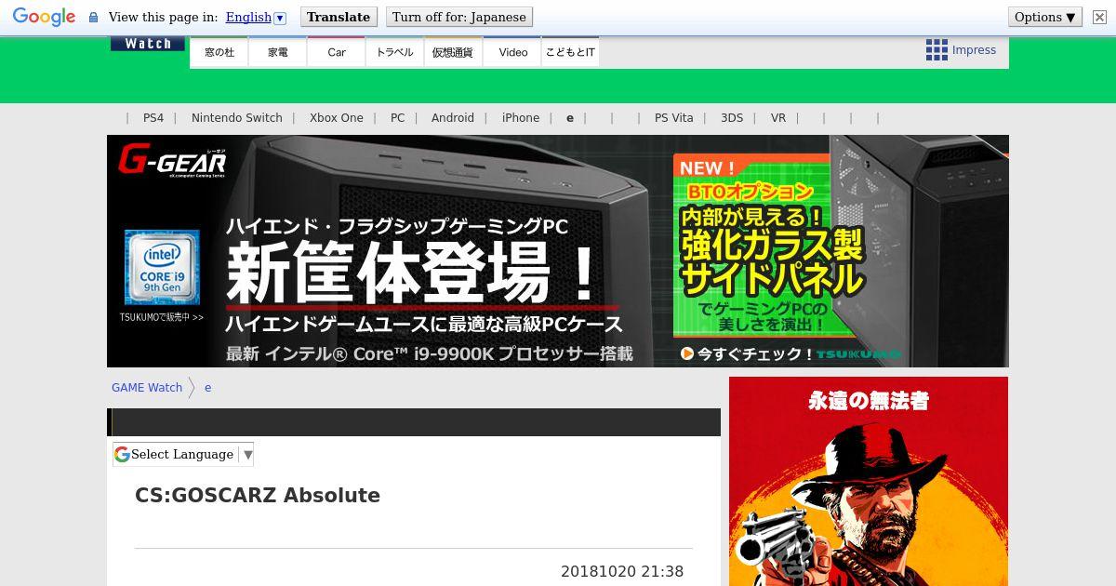Select PC category
Image resolution: width=1116 pixels, height=586 pixels.
[398, 118]
